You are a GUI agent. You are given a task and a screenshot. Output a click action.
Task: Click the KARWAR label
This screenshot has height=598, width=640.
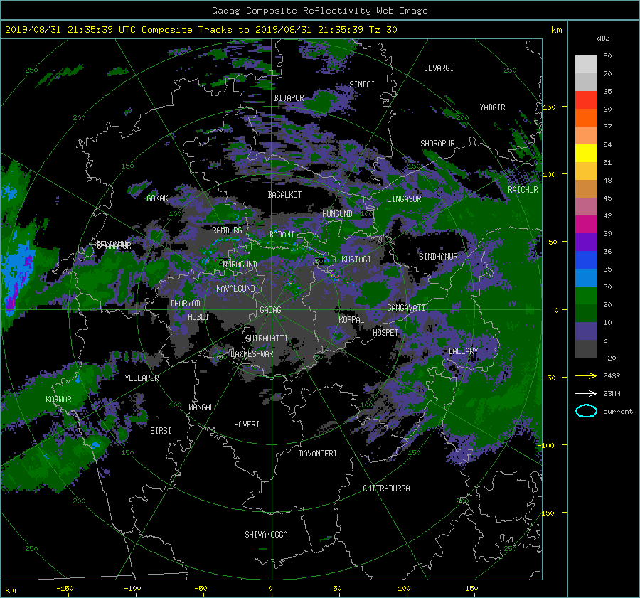58,400
